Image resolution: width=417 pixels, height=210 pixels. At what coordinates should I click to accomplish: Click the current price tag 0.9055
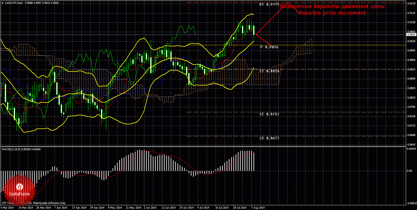coord(411,35)
